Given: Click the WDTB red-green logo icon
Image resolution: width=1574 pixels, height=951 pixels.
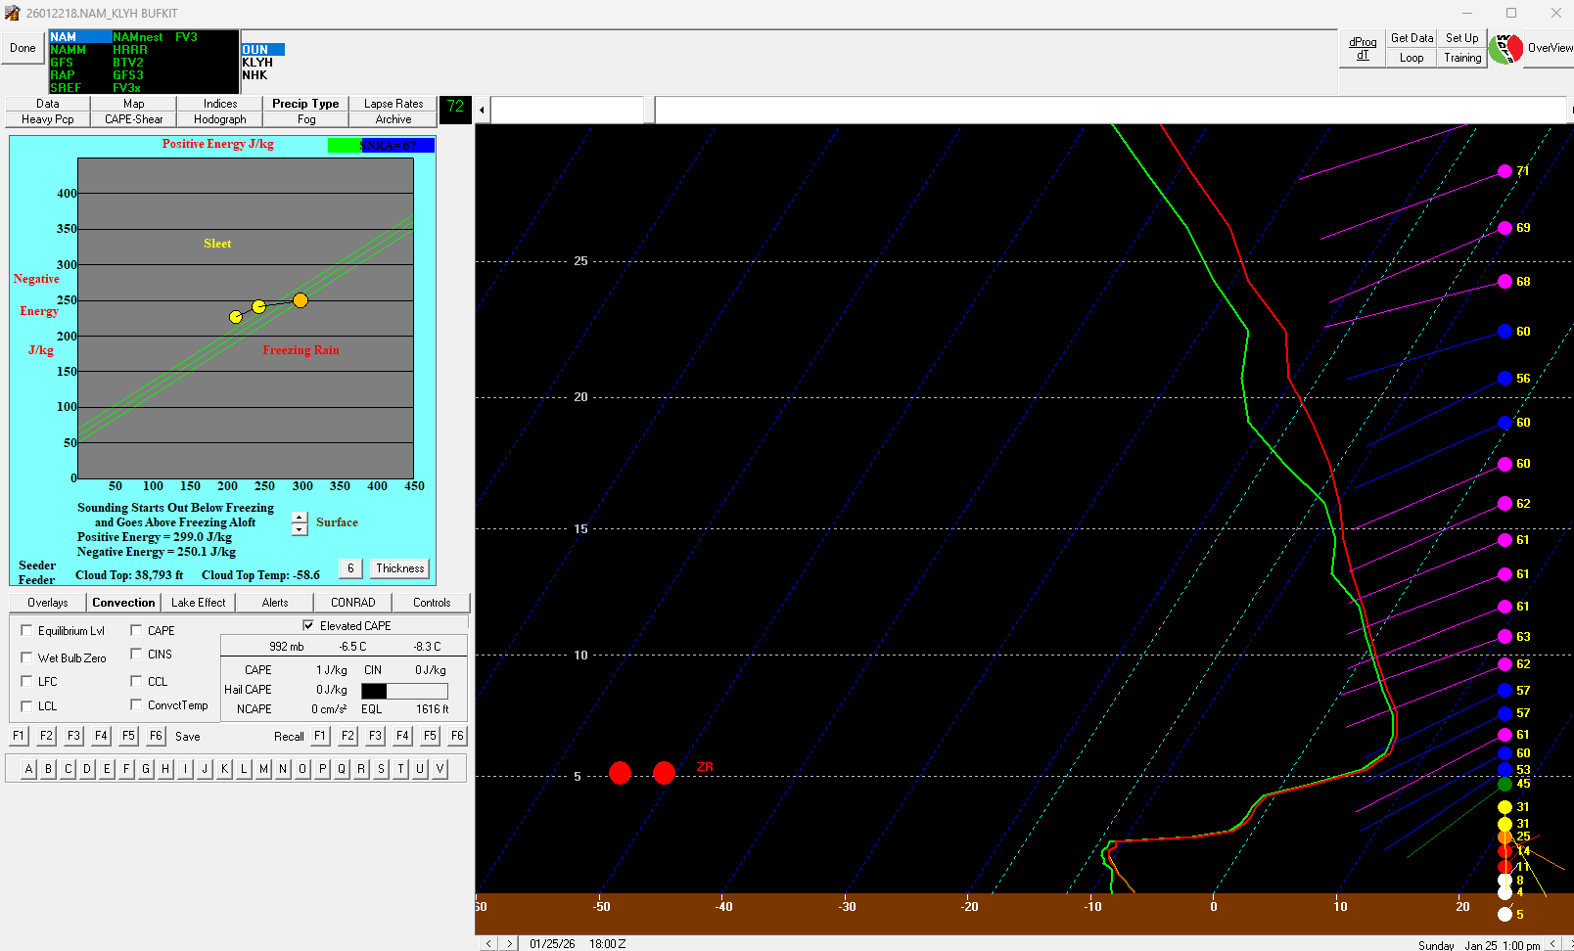Looking at the screenshot, I should (x=1505, y=48).
